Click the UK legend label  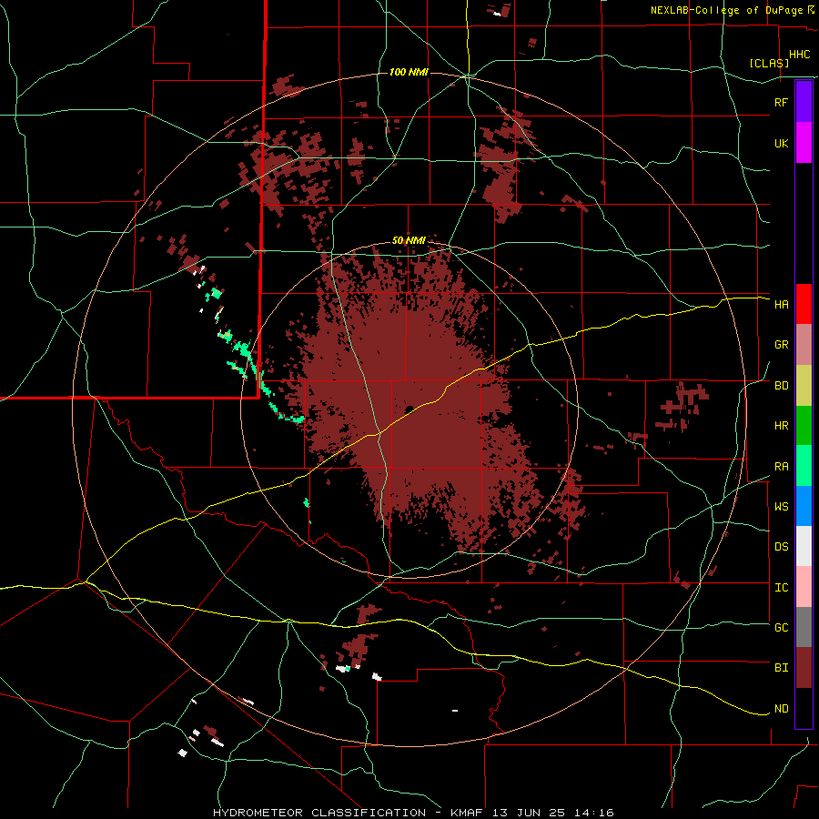(781, 143)
